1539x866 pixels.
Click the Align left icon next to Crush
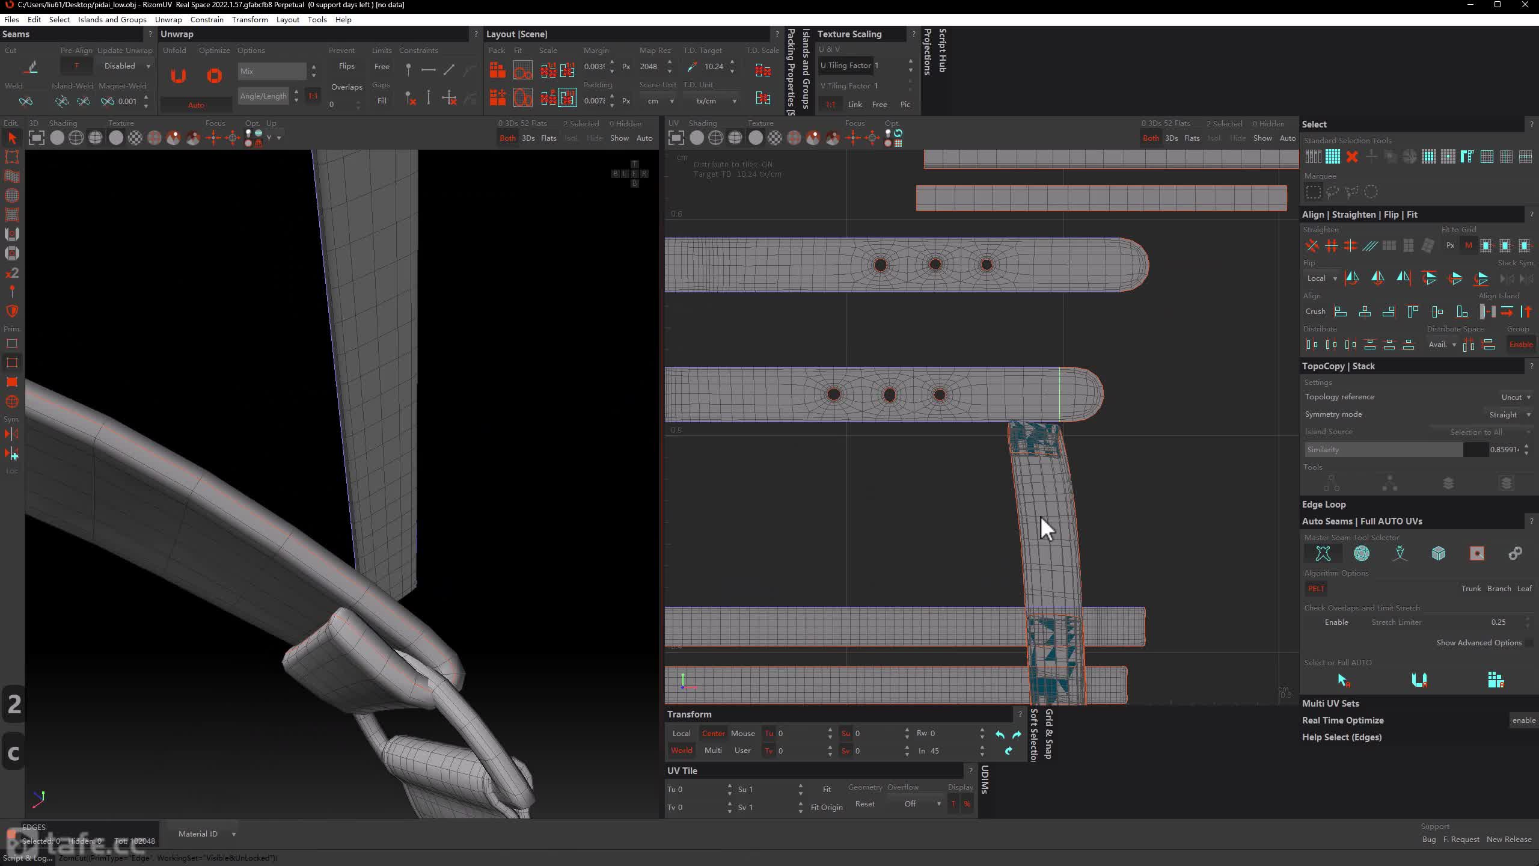[1341, 312]
